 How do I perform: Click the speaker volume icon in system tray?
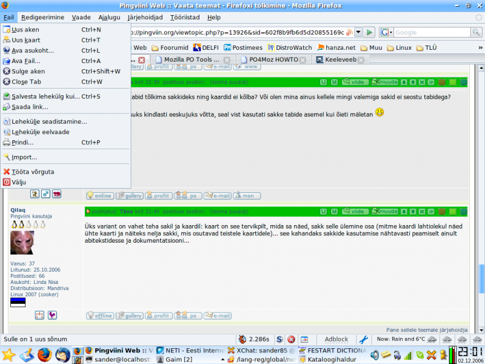pyautogui.click(x=375, y=356)
